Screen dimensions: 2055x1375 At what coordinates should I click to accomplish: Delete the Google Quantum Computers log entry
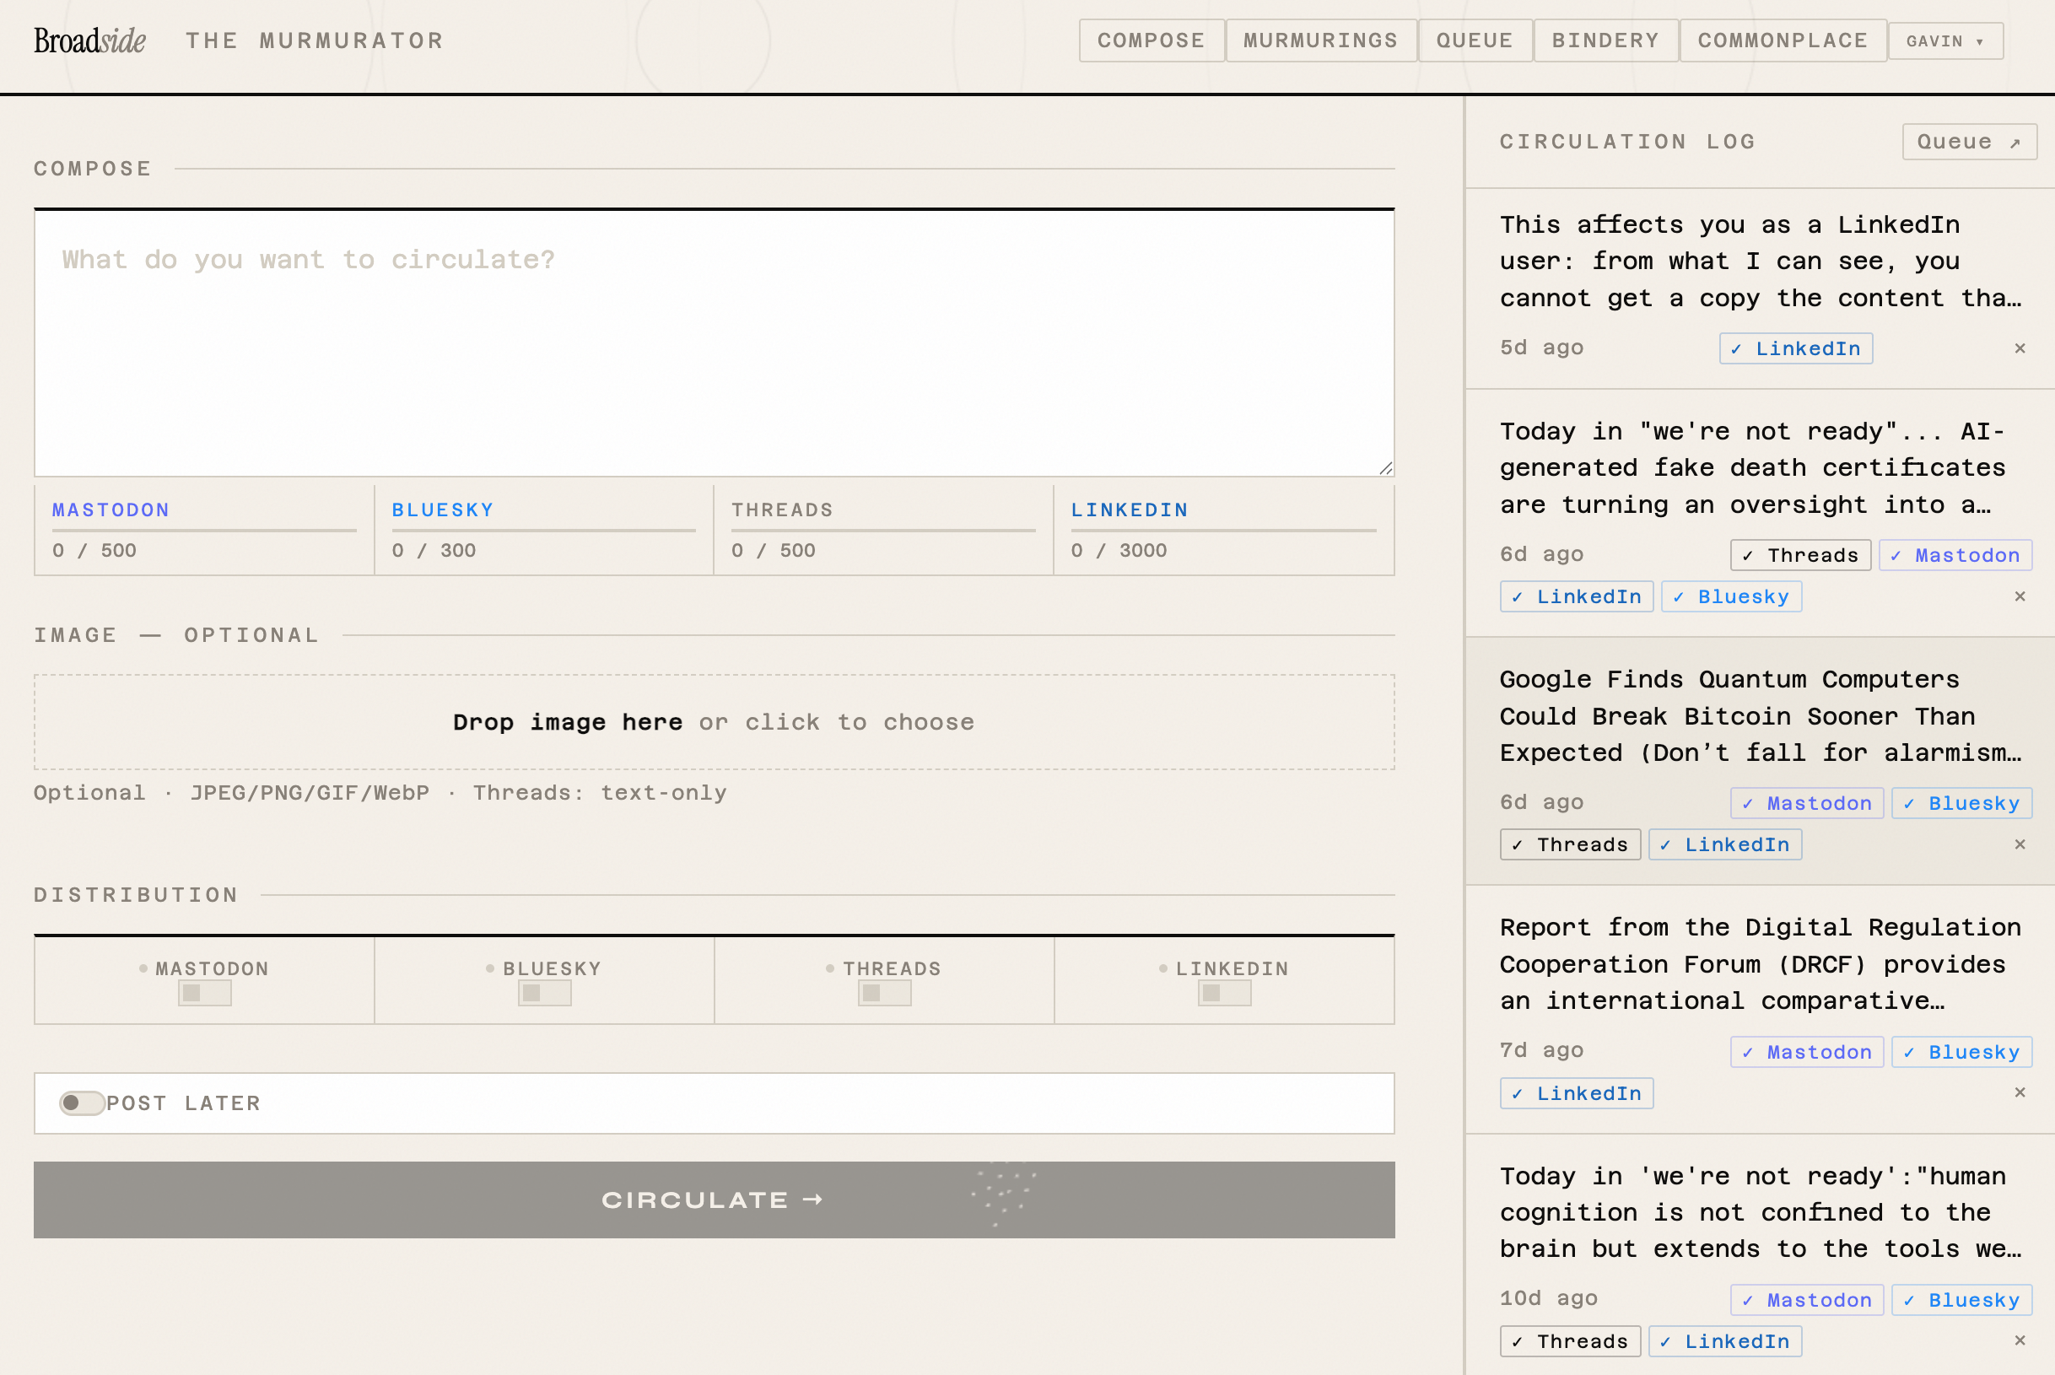click(2019, 844)
